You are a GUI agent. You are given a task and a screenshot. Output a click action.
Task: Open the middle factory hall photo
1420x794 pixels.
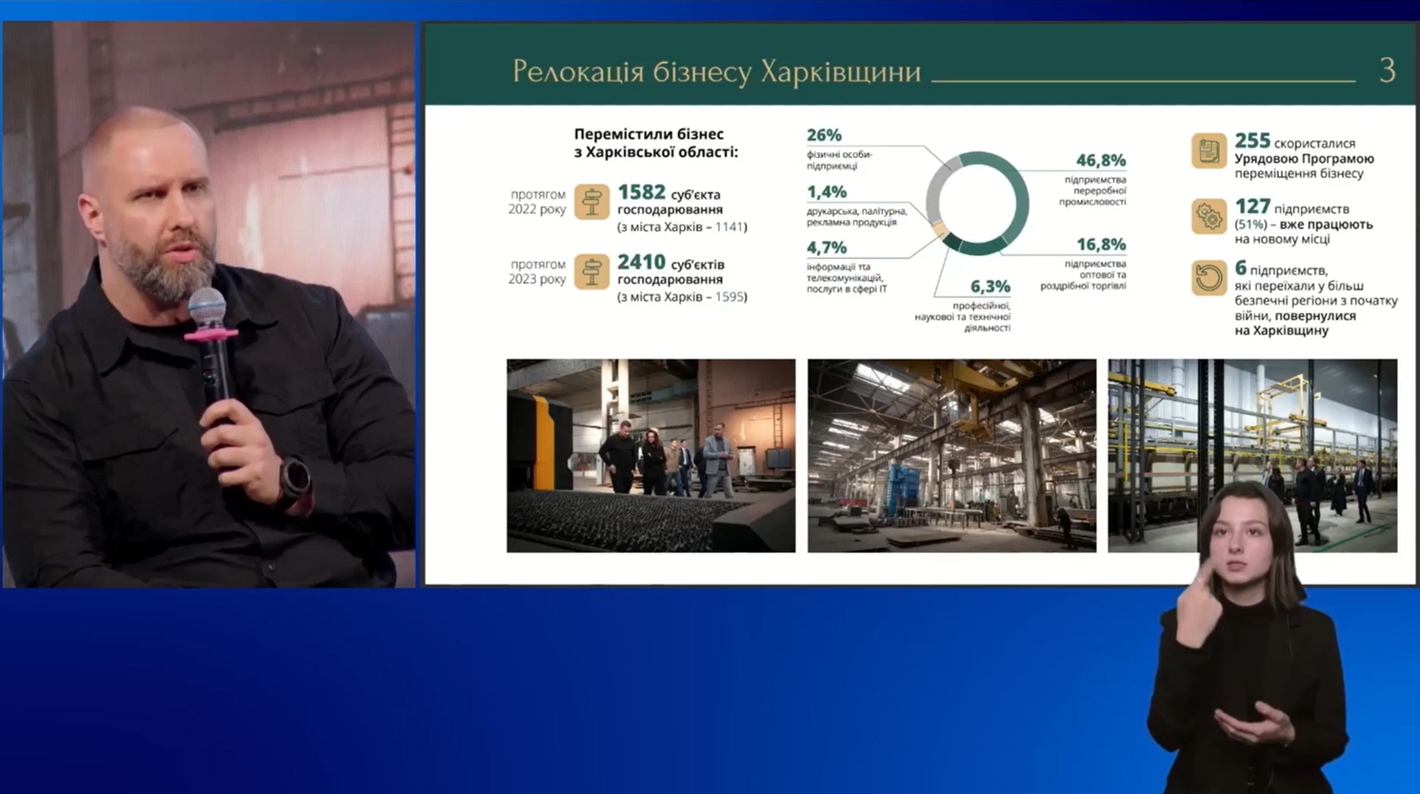pyautogui.click(x=951, y=455)
